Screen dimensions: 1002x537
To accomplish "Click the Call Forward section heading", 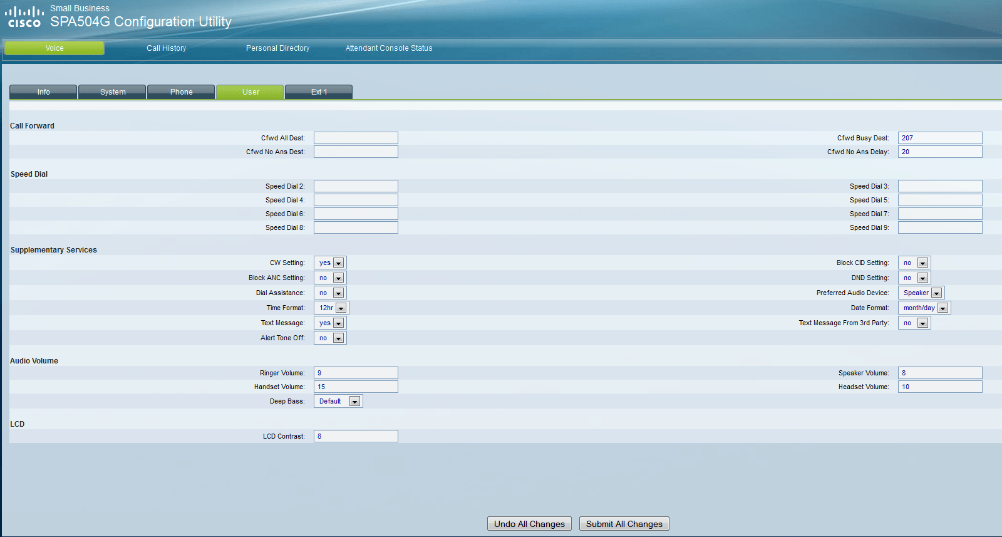I will (x=32, y=126).
